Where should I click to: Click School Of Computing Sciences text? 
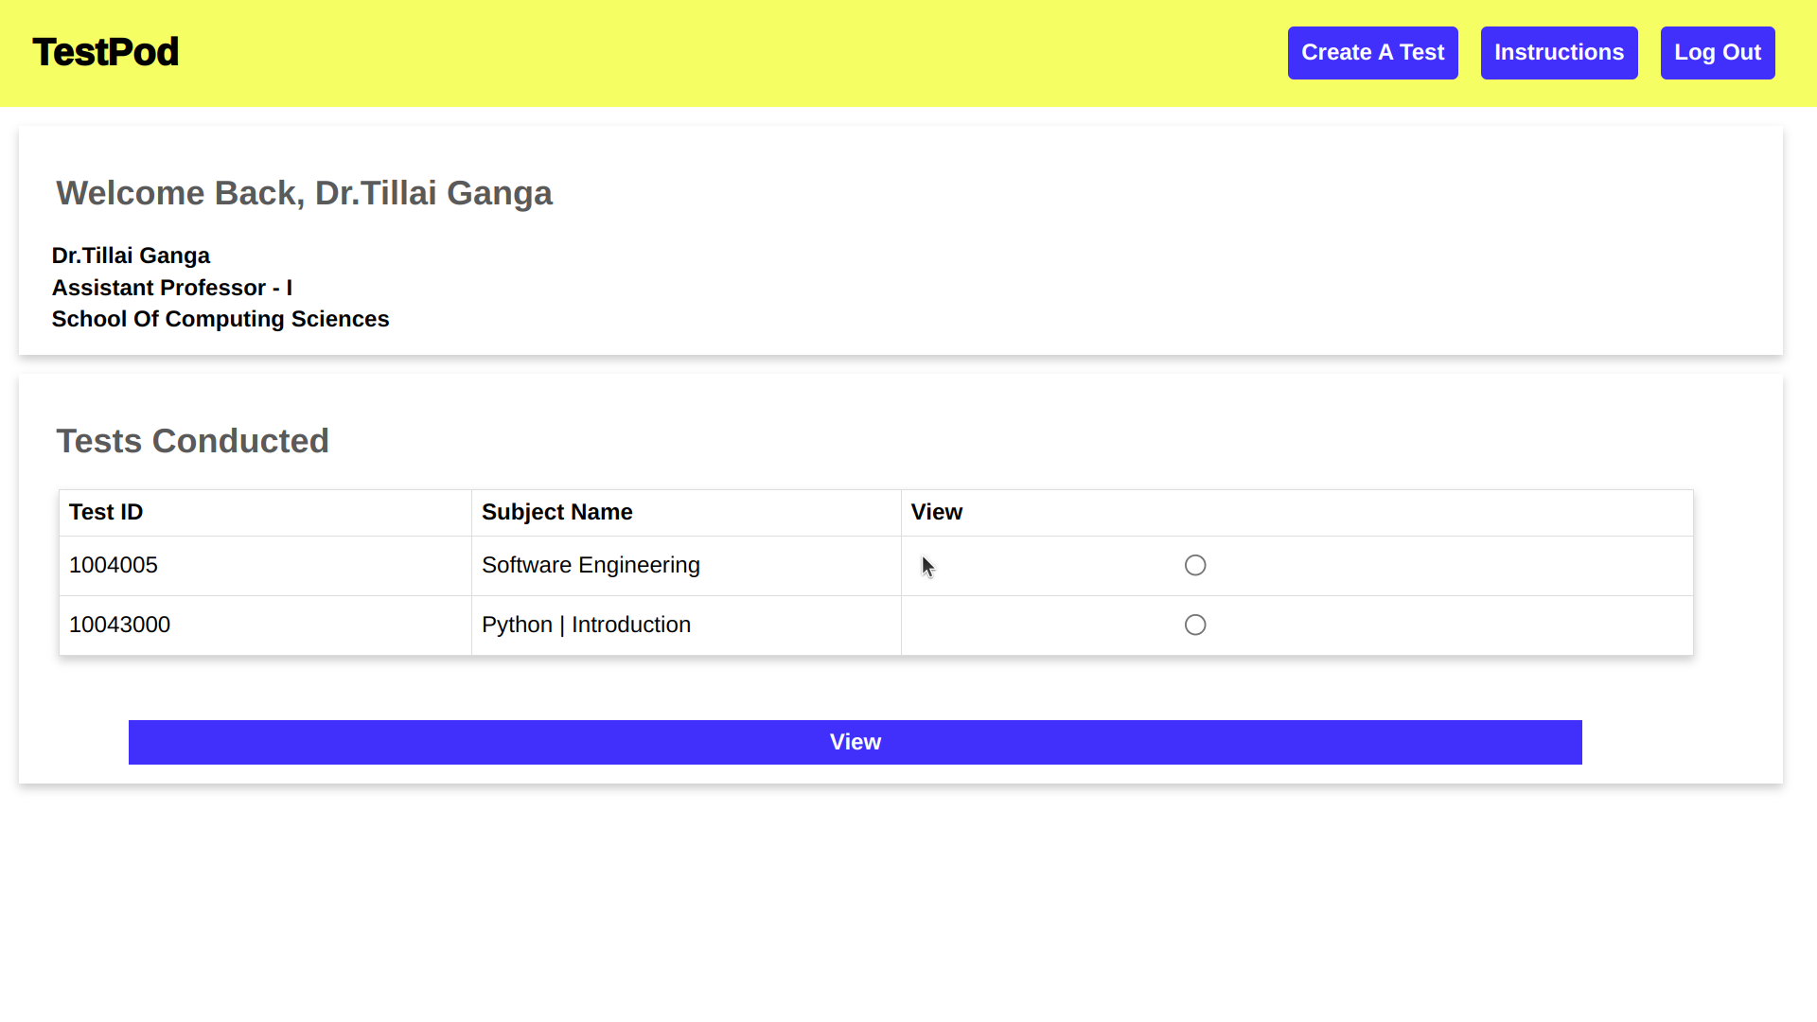point(220,319)
